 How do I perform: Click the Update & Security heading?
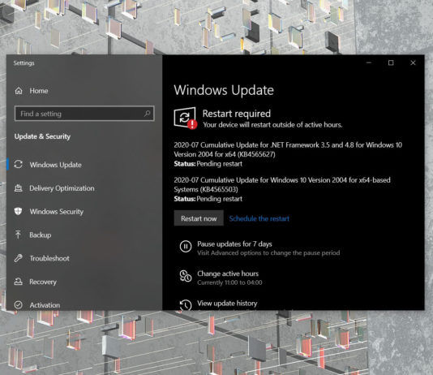[x=42, y=136]
